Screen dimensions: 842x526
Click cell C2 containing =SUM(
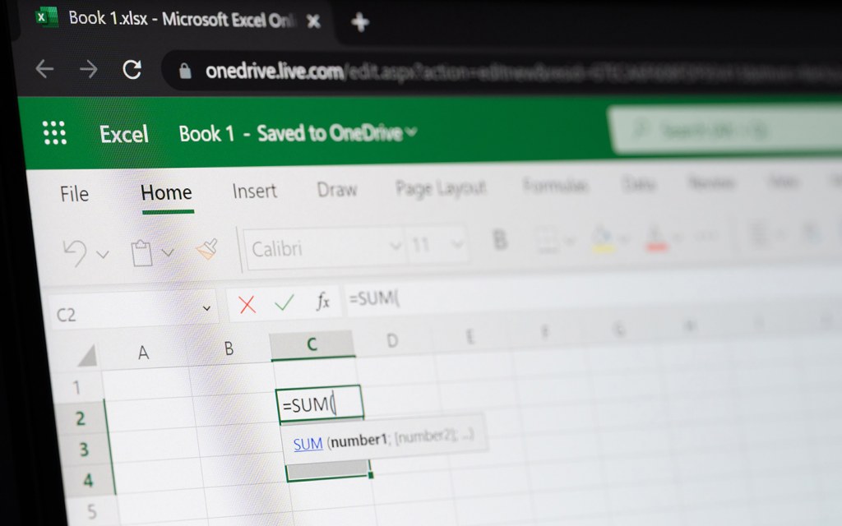[319, 403]
